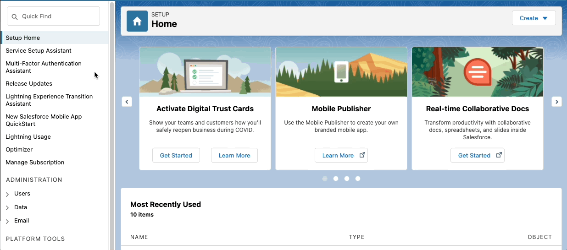
Task: Show next carousel cards with right arrow
Action: tap(556, 102)
